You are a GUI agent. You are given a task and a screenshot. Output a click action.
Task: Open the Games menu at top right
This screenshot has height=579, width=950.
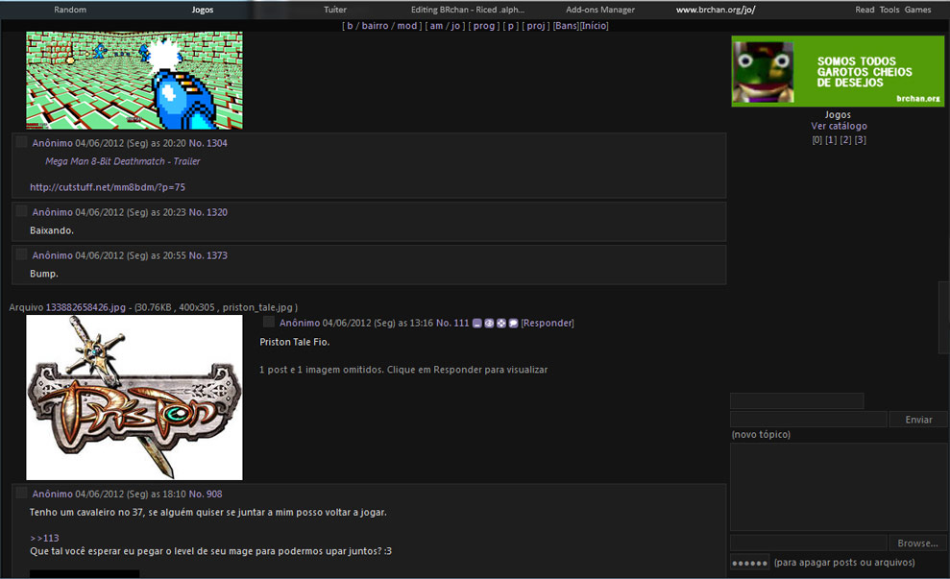(918, 10)
